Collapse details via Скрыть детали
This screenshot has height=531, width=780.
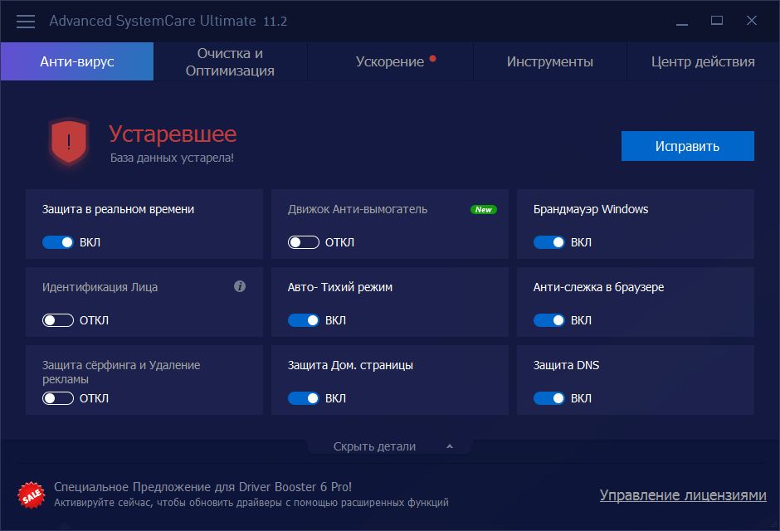[x=390, y=446]
